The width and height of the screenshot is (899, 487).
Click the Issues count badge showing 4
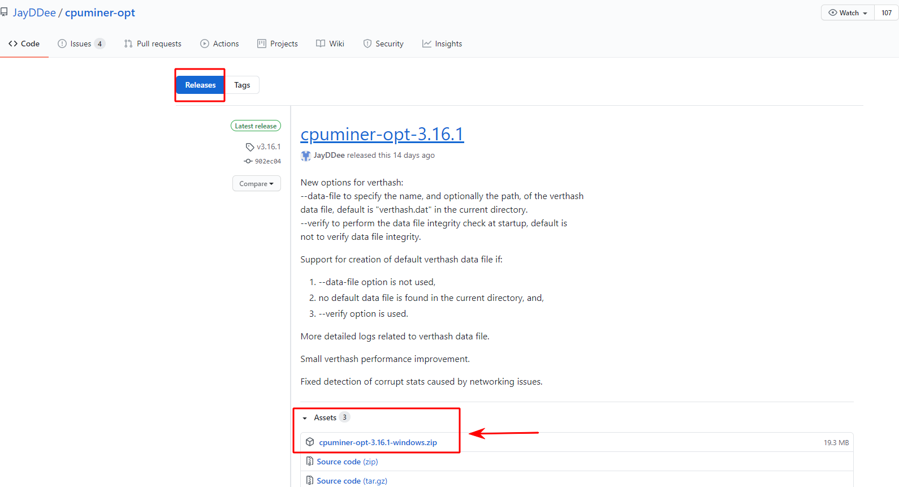[x=100, y=44]
